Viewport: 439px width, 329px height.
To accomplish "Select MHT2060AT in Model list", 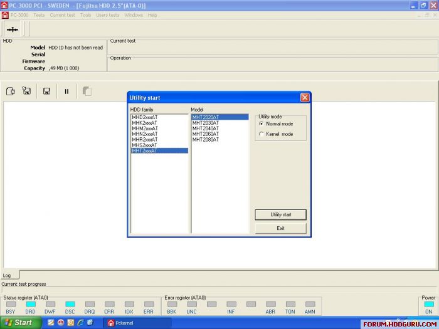I will [x=220, y=134].
